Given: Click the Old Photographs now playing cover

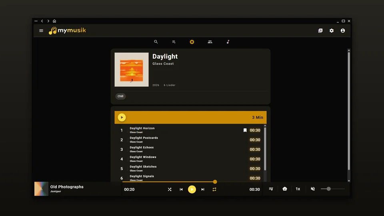Looking at the screenshot, I should (x=41, y=189).
